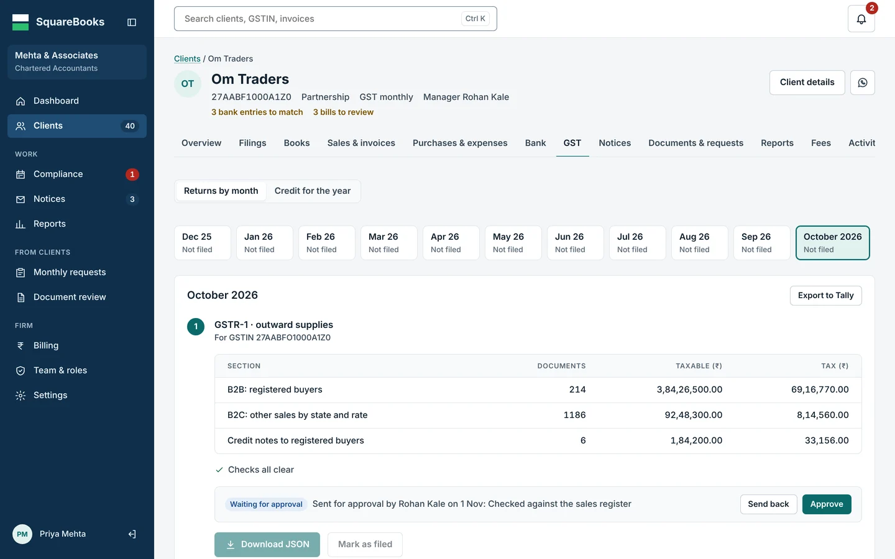Screen dimensions: 895x559
Task: Collapse the sidebar with the panel icon
Action: pos(132,22)
